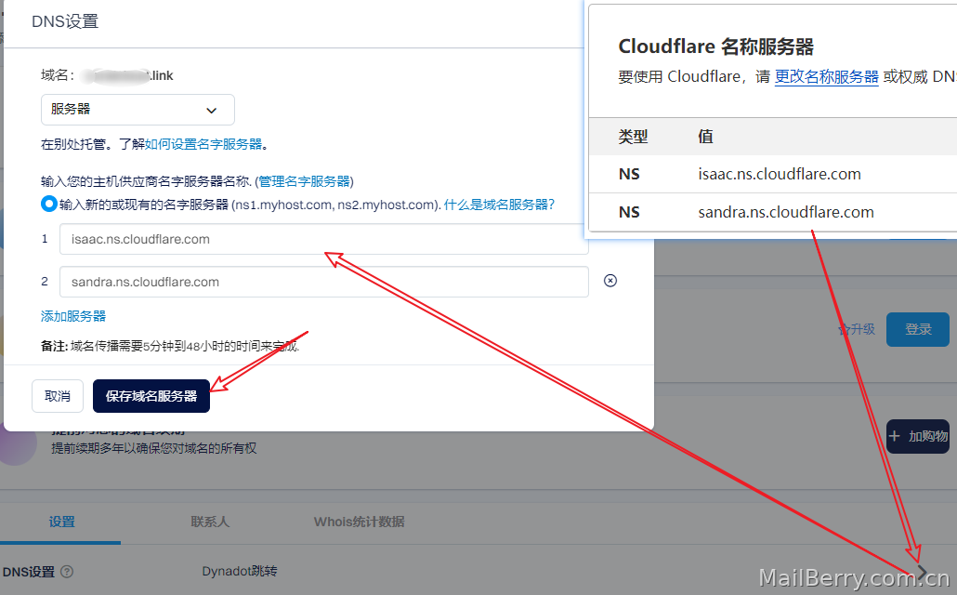Viewport: 957px width, 595px height.
Task: Open 更改名称服务器 link in Cloudflare panel
Action: coord(826,77)
